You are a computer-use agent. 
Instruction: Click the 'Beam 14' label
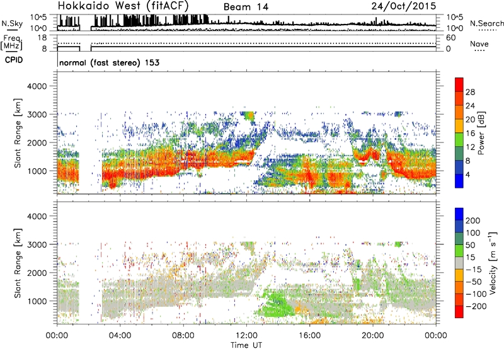246,7
